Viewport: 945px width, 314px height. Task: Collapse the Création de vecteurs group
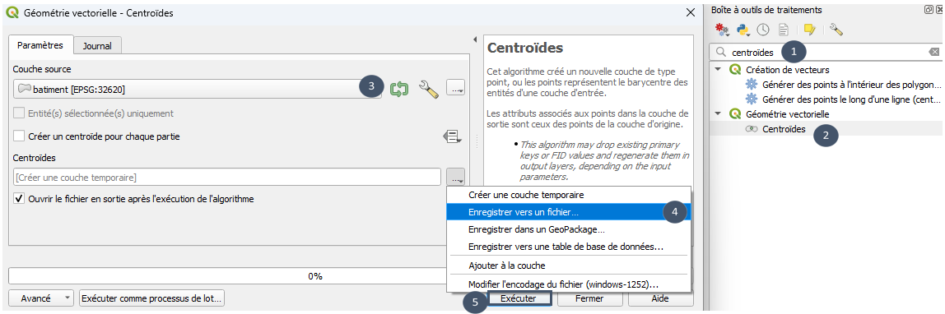click(718, 70)
